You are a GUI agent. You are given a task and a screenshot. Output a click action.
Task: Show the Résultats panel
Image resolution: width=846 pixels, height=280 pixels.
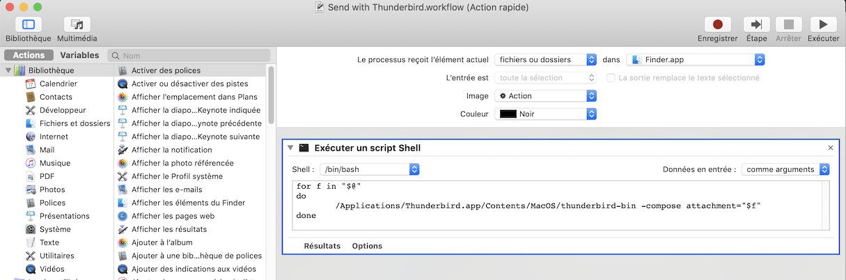click(x=322, y=246)
